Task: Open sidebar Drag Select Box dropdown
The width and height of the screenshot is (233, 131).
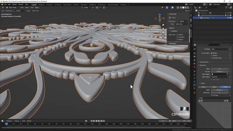Action: pyautogui.click(x=181, y=24)
